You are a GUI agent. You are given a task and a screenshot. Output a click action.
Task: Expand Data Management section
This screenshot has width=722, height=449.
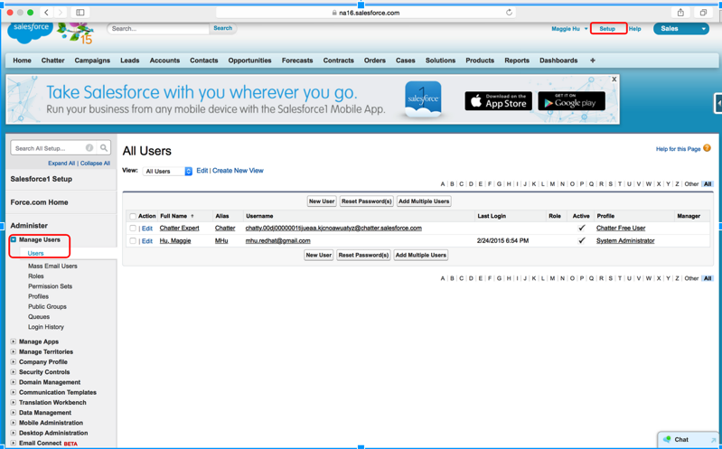point(14,413)
